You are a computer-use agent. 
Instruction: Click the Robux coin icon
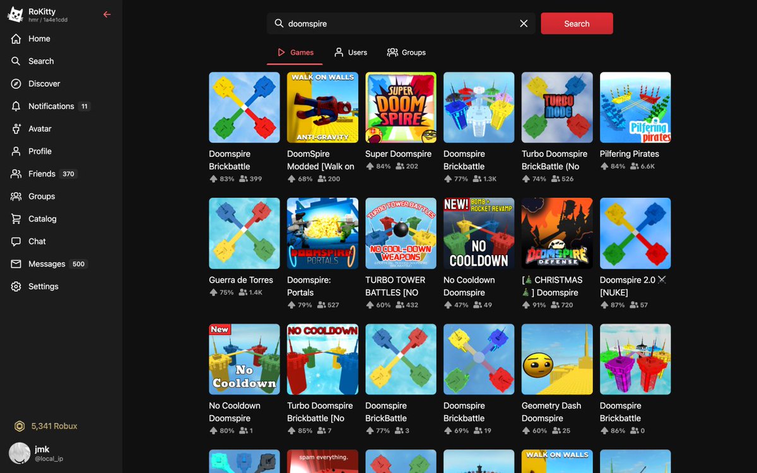20,426
